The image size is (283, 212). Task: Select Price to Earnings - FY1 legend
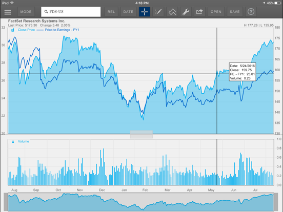(x=62, y=30)
